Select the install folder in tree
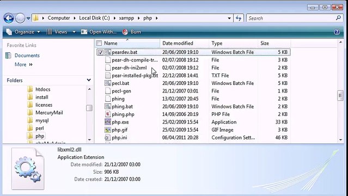The height and width of the screenshot is (196, 348). (x=42, y=97)
